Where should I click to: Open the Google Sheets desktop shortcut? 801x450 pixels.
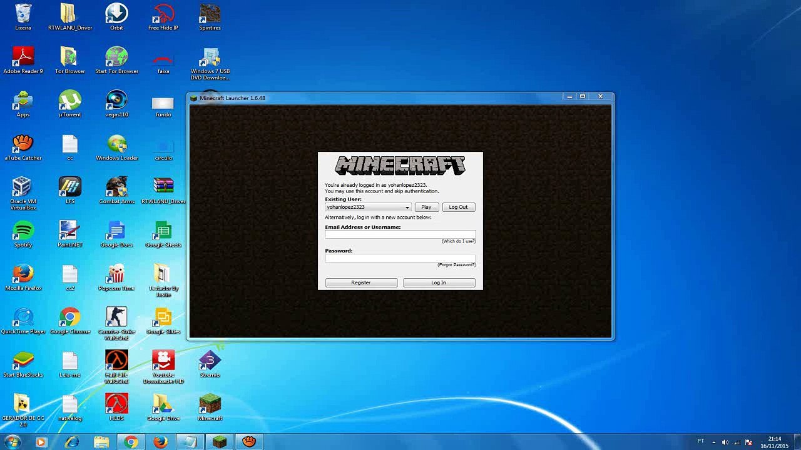click(163, 231)
